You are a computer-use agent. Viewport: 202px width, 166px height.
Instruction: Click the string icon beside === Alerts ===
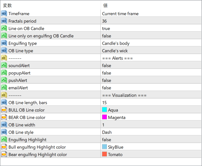4,58
